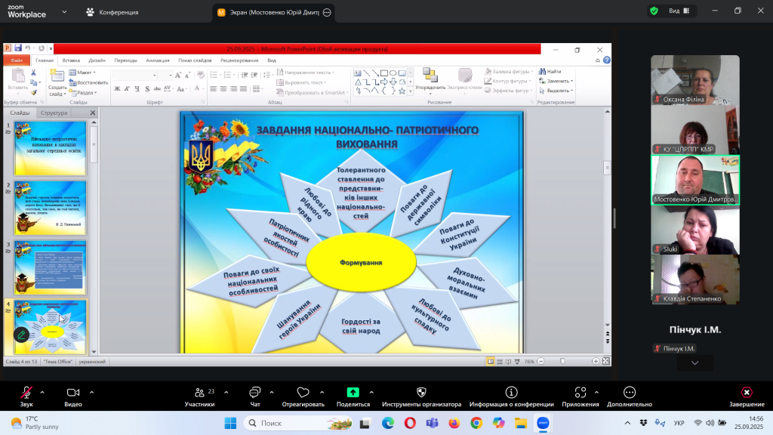Open Информация о конференции info icon
Screen dimensions: 773x435
coord(511,393)
